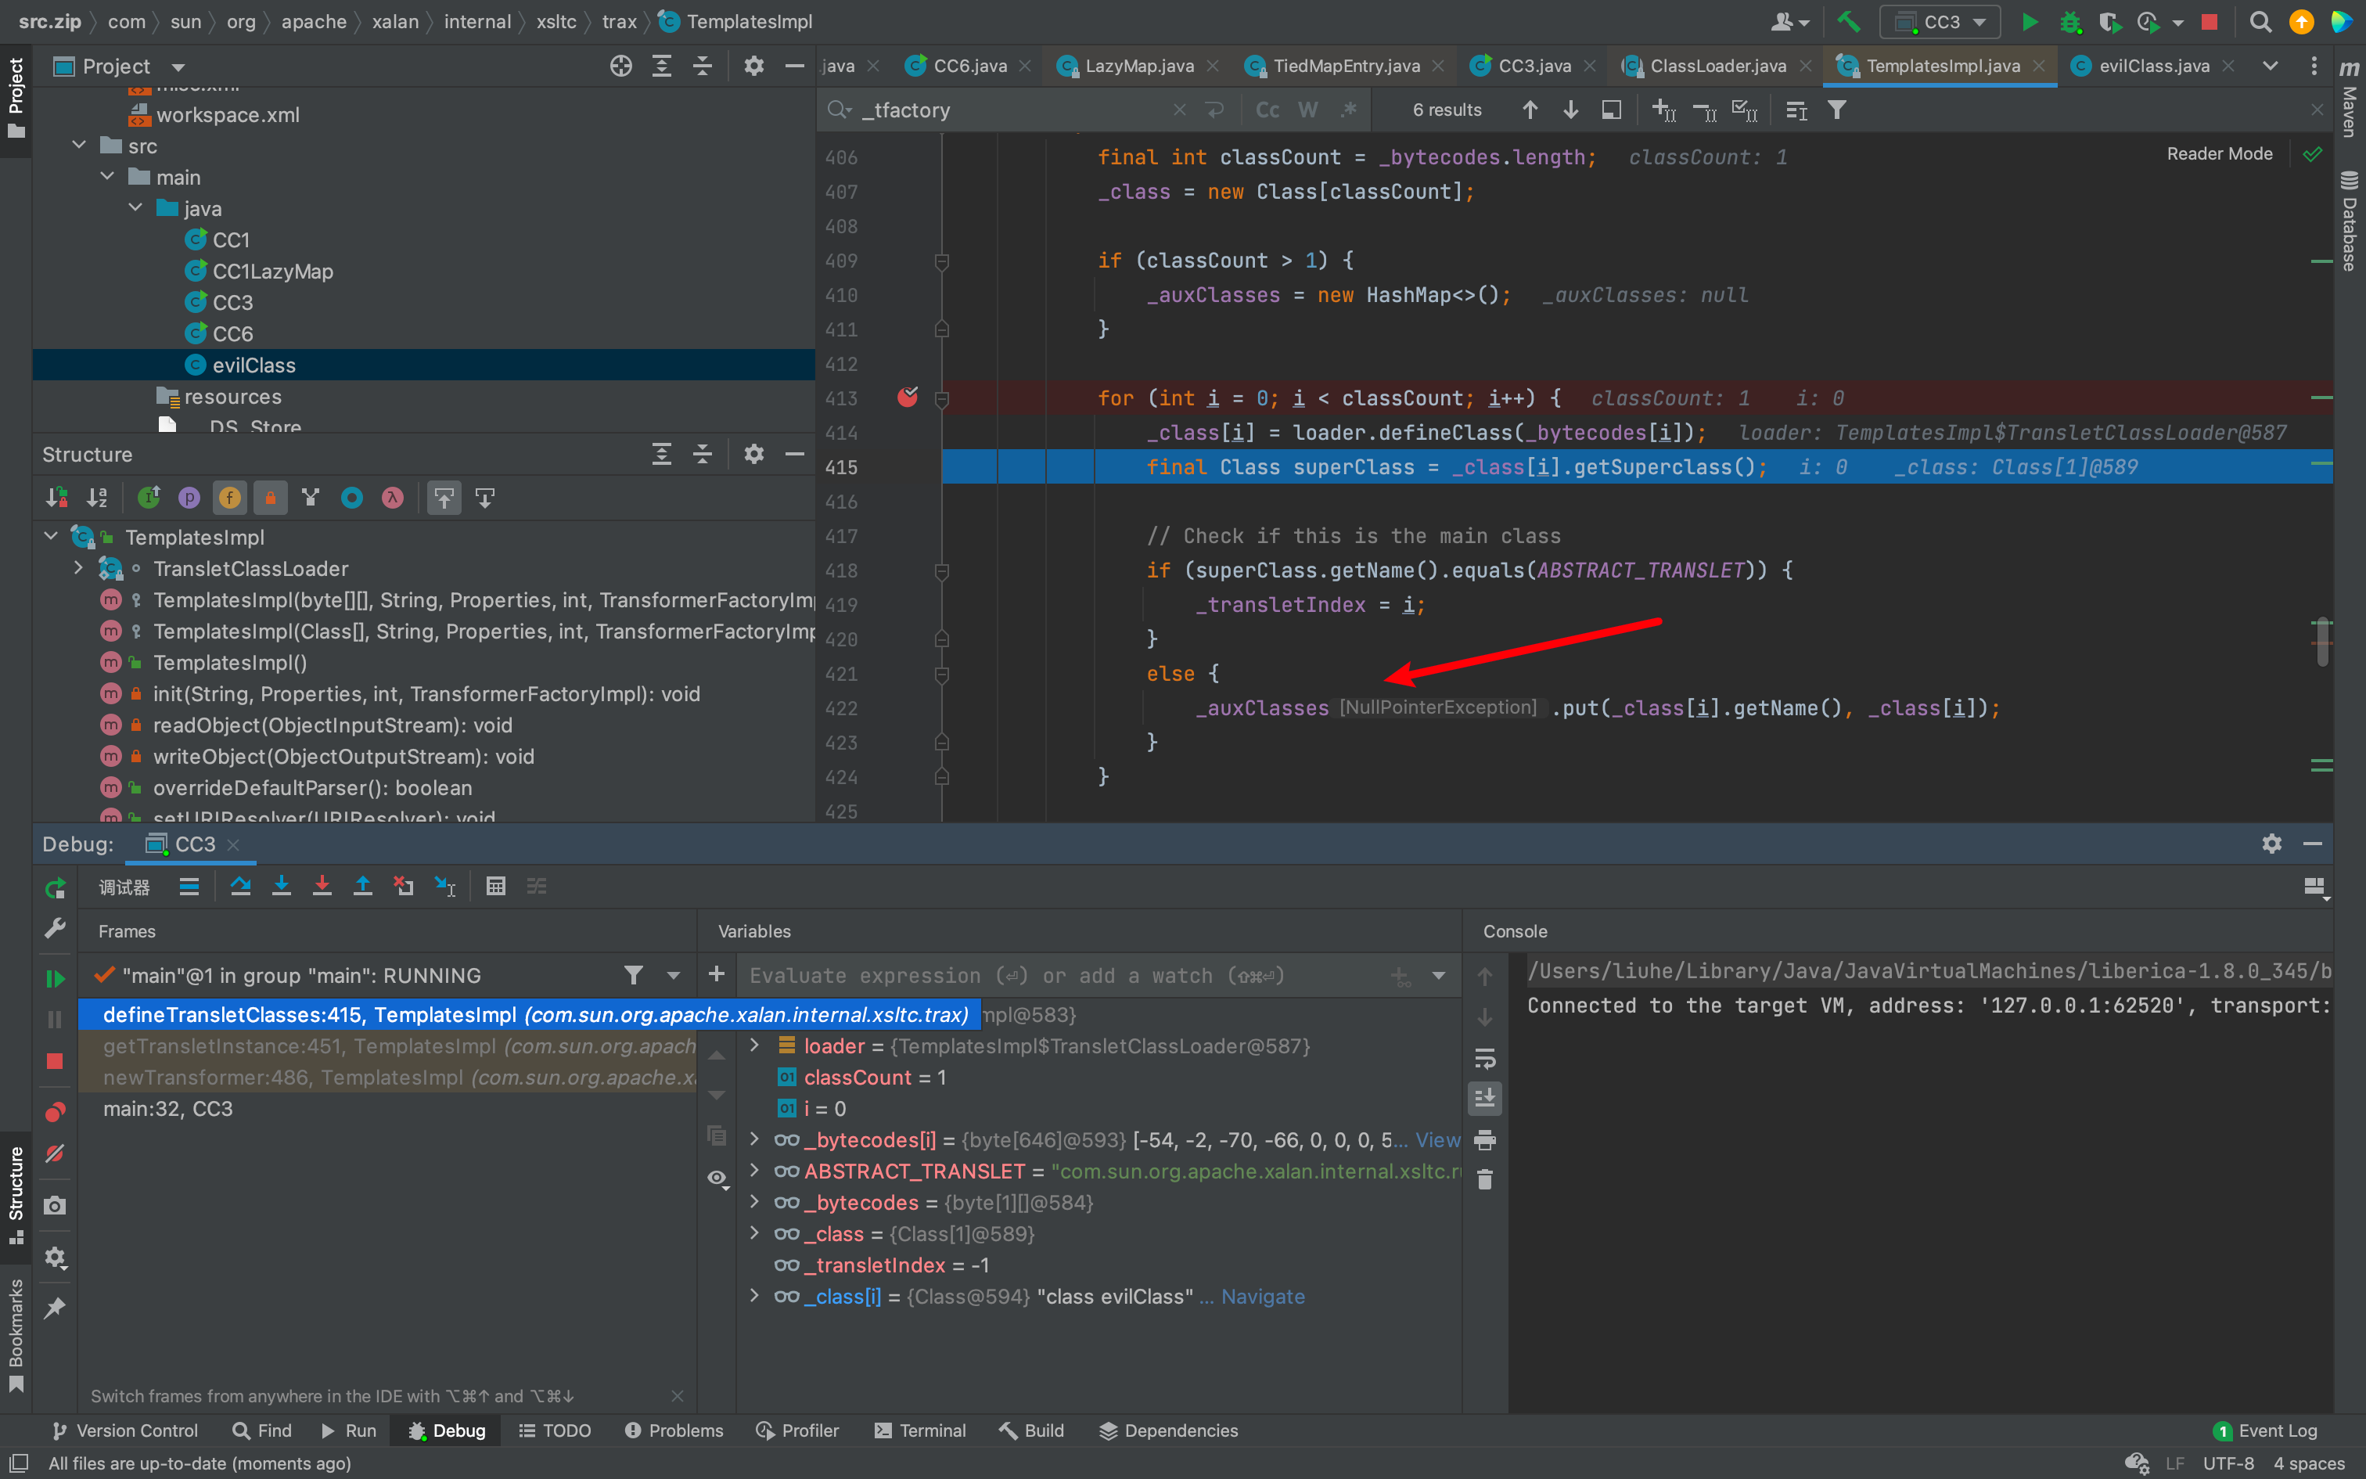Go to previous search occurrence arrow

point(1530,110)
